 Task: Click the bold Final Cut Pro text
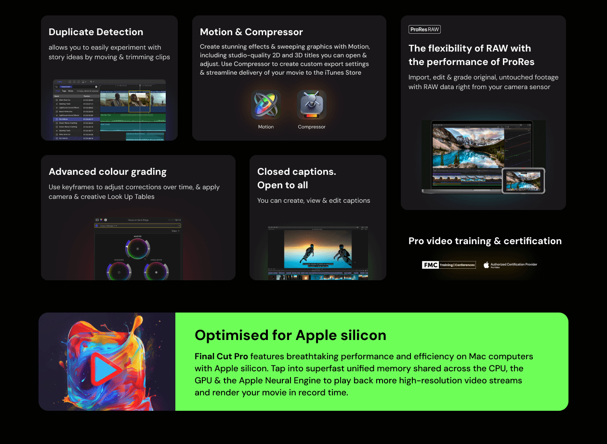221,356
